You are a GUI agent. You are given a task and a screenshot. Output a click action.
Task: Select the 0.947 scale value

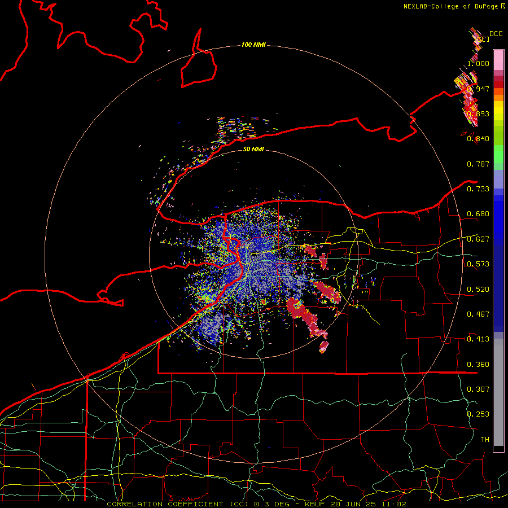click(x=478, y=89)
